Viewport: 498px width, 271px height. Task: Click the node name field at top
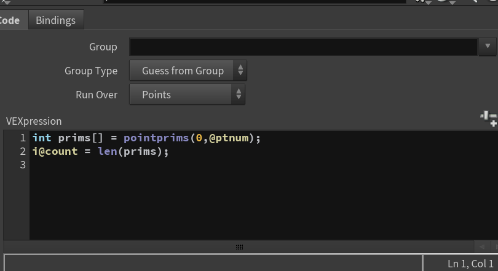[x=255, y=2]
